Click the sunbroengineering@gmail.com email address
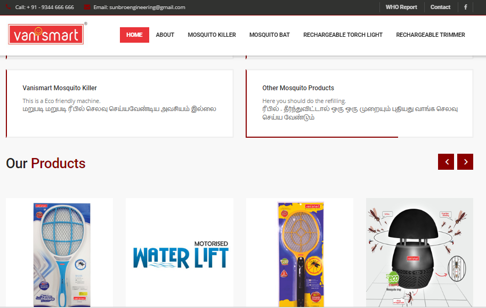 147,7
